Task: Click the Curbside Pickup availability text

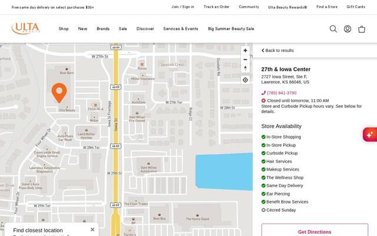Action: [282, 153]
